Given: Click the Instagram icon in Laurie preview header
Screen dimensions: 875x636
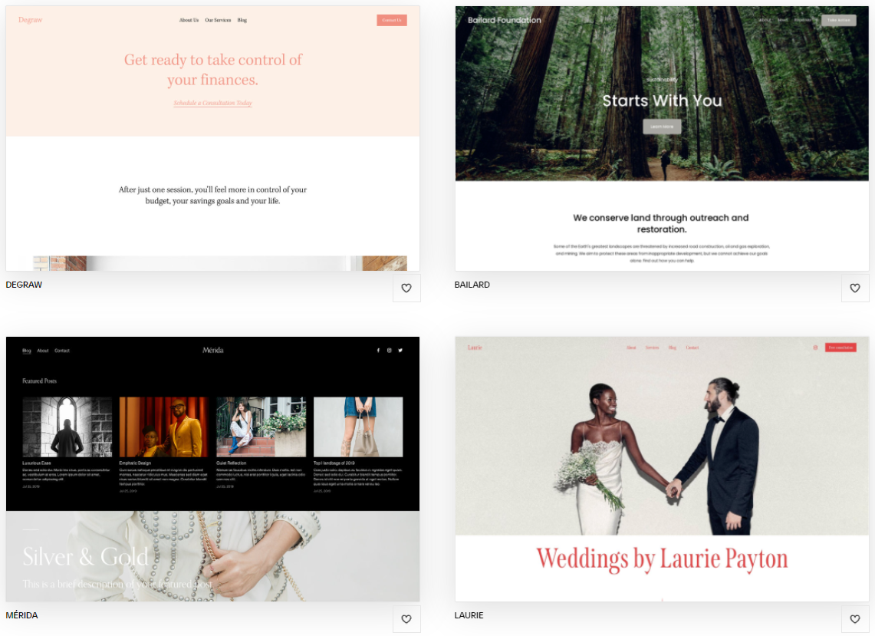Looking at the screenshot, I should 815,348.
